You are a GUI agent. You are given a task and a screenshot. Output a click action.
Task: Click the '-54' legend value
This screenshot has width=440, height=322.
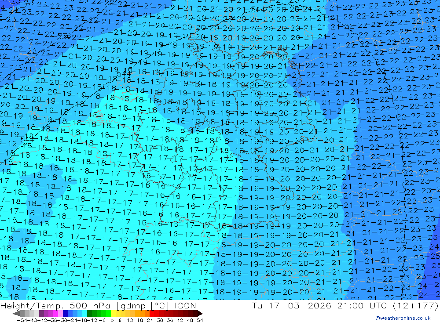(22, 320)
